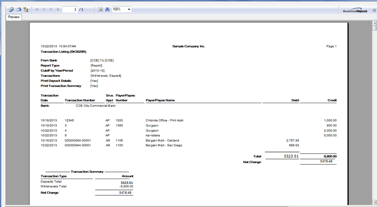Select the Preview tab
Screen dimensions: 377x207
[14, 17]
